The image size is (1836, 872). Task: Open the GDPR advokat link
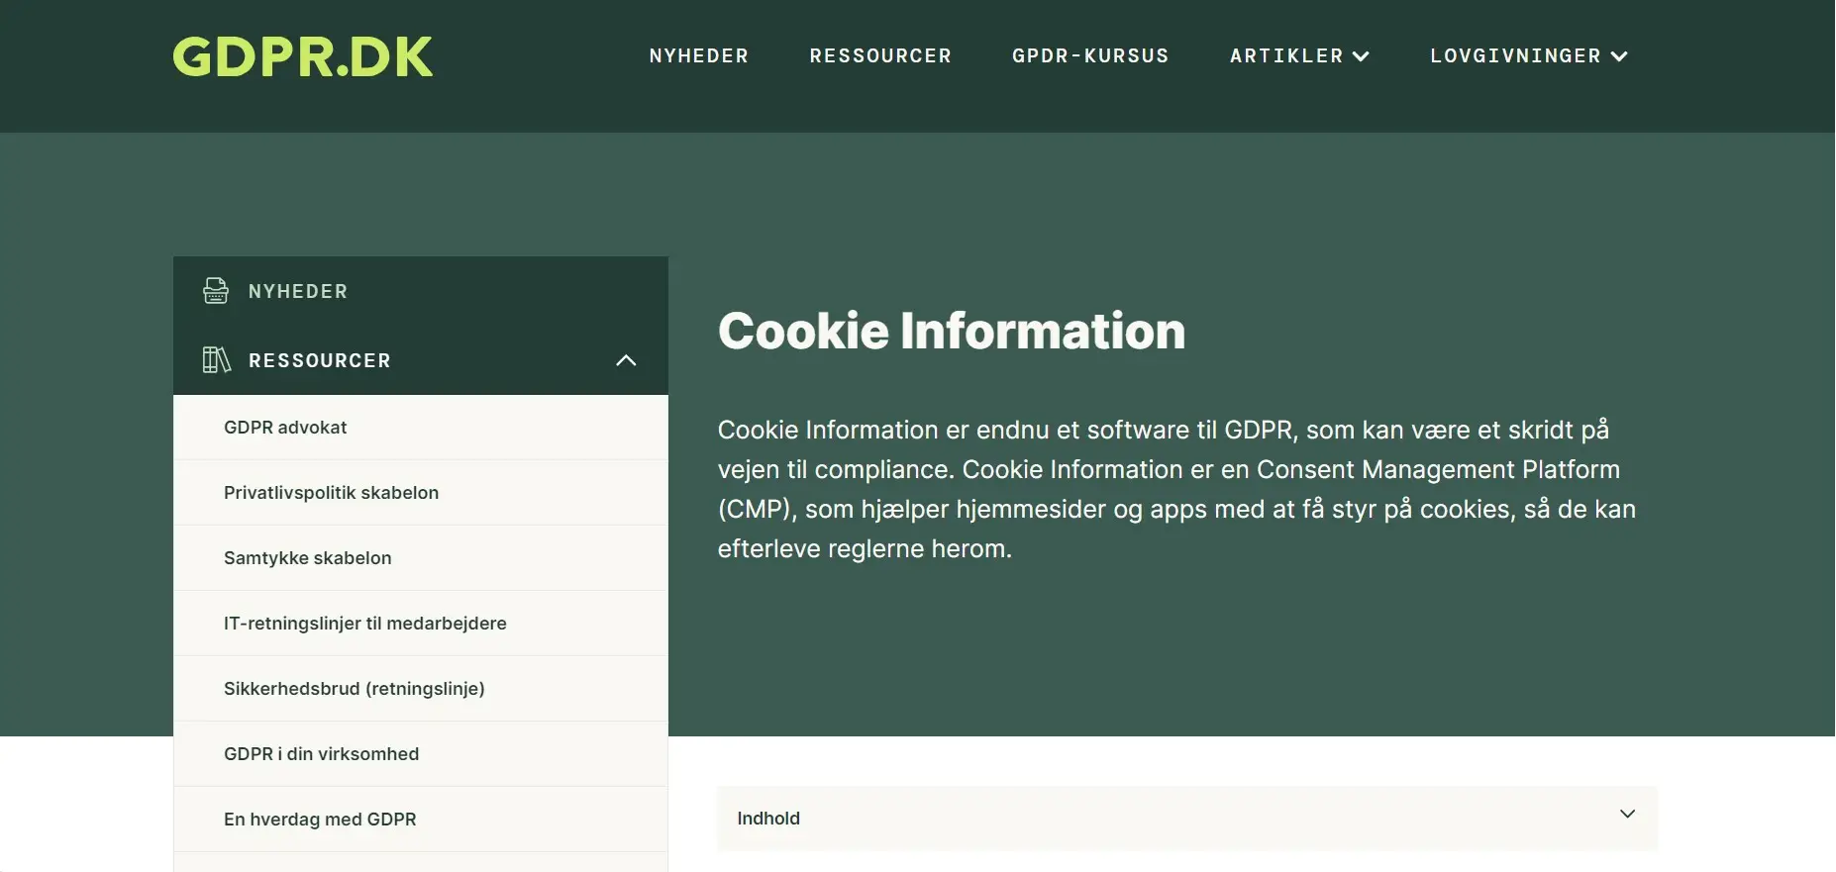[285, 428]
